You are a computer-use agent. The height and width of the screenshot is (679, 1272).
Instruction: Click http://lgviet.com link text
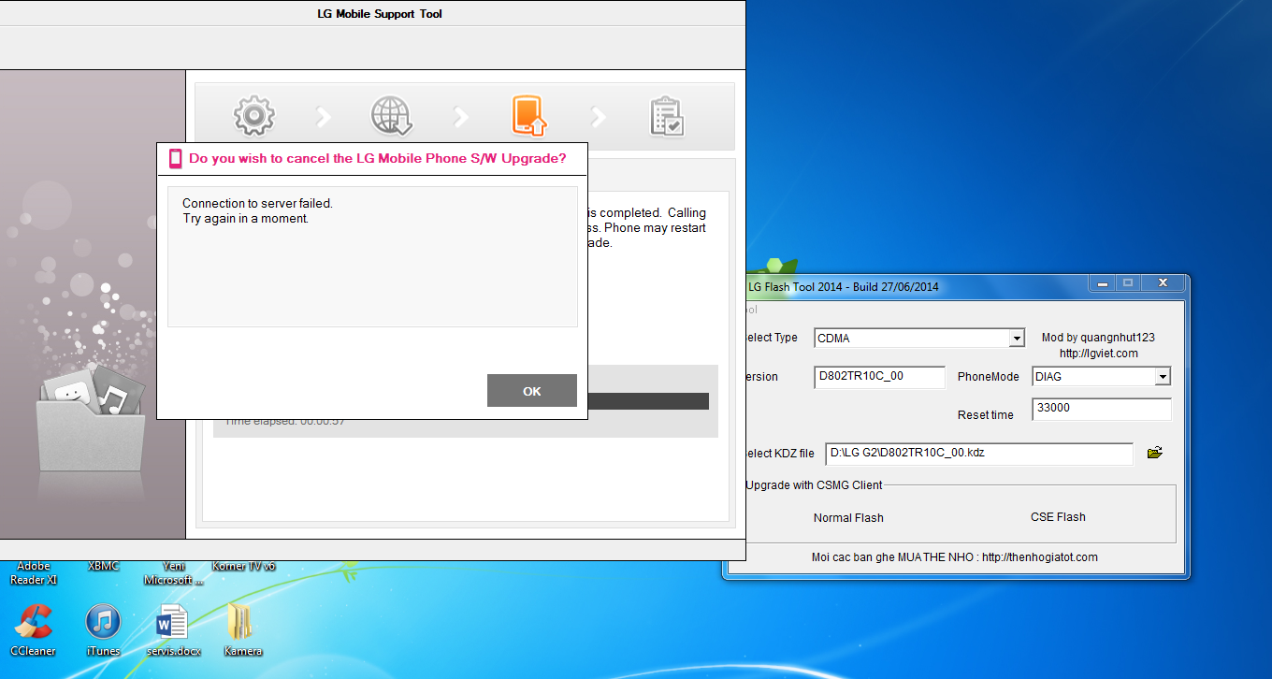point(1098,354)
